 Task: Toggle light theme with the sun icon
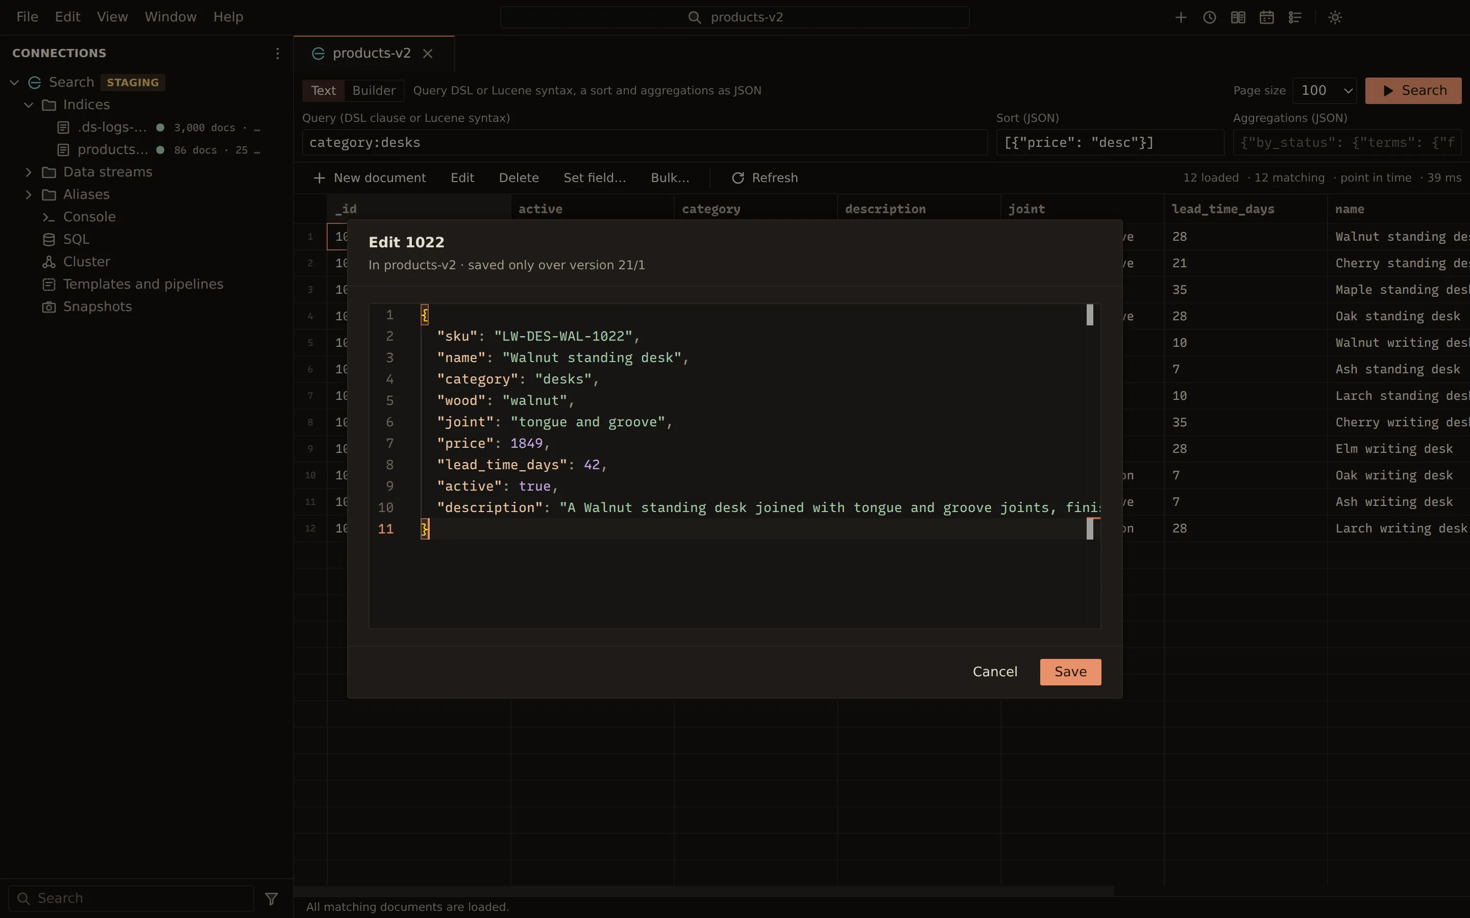1335,17
